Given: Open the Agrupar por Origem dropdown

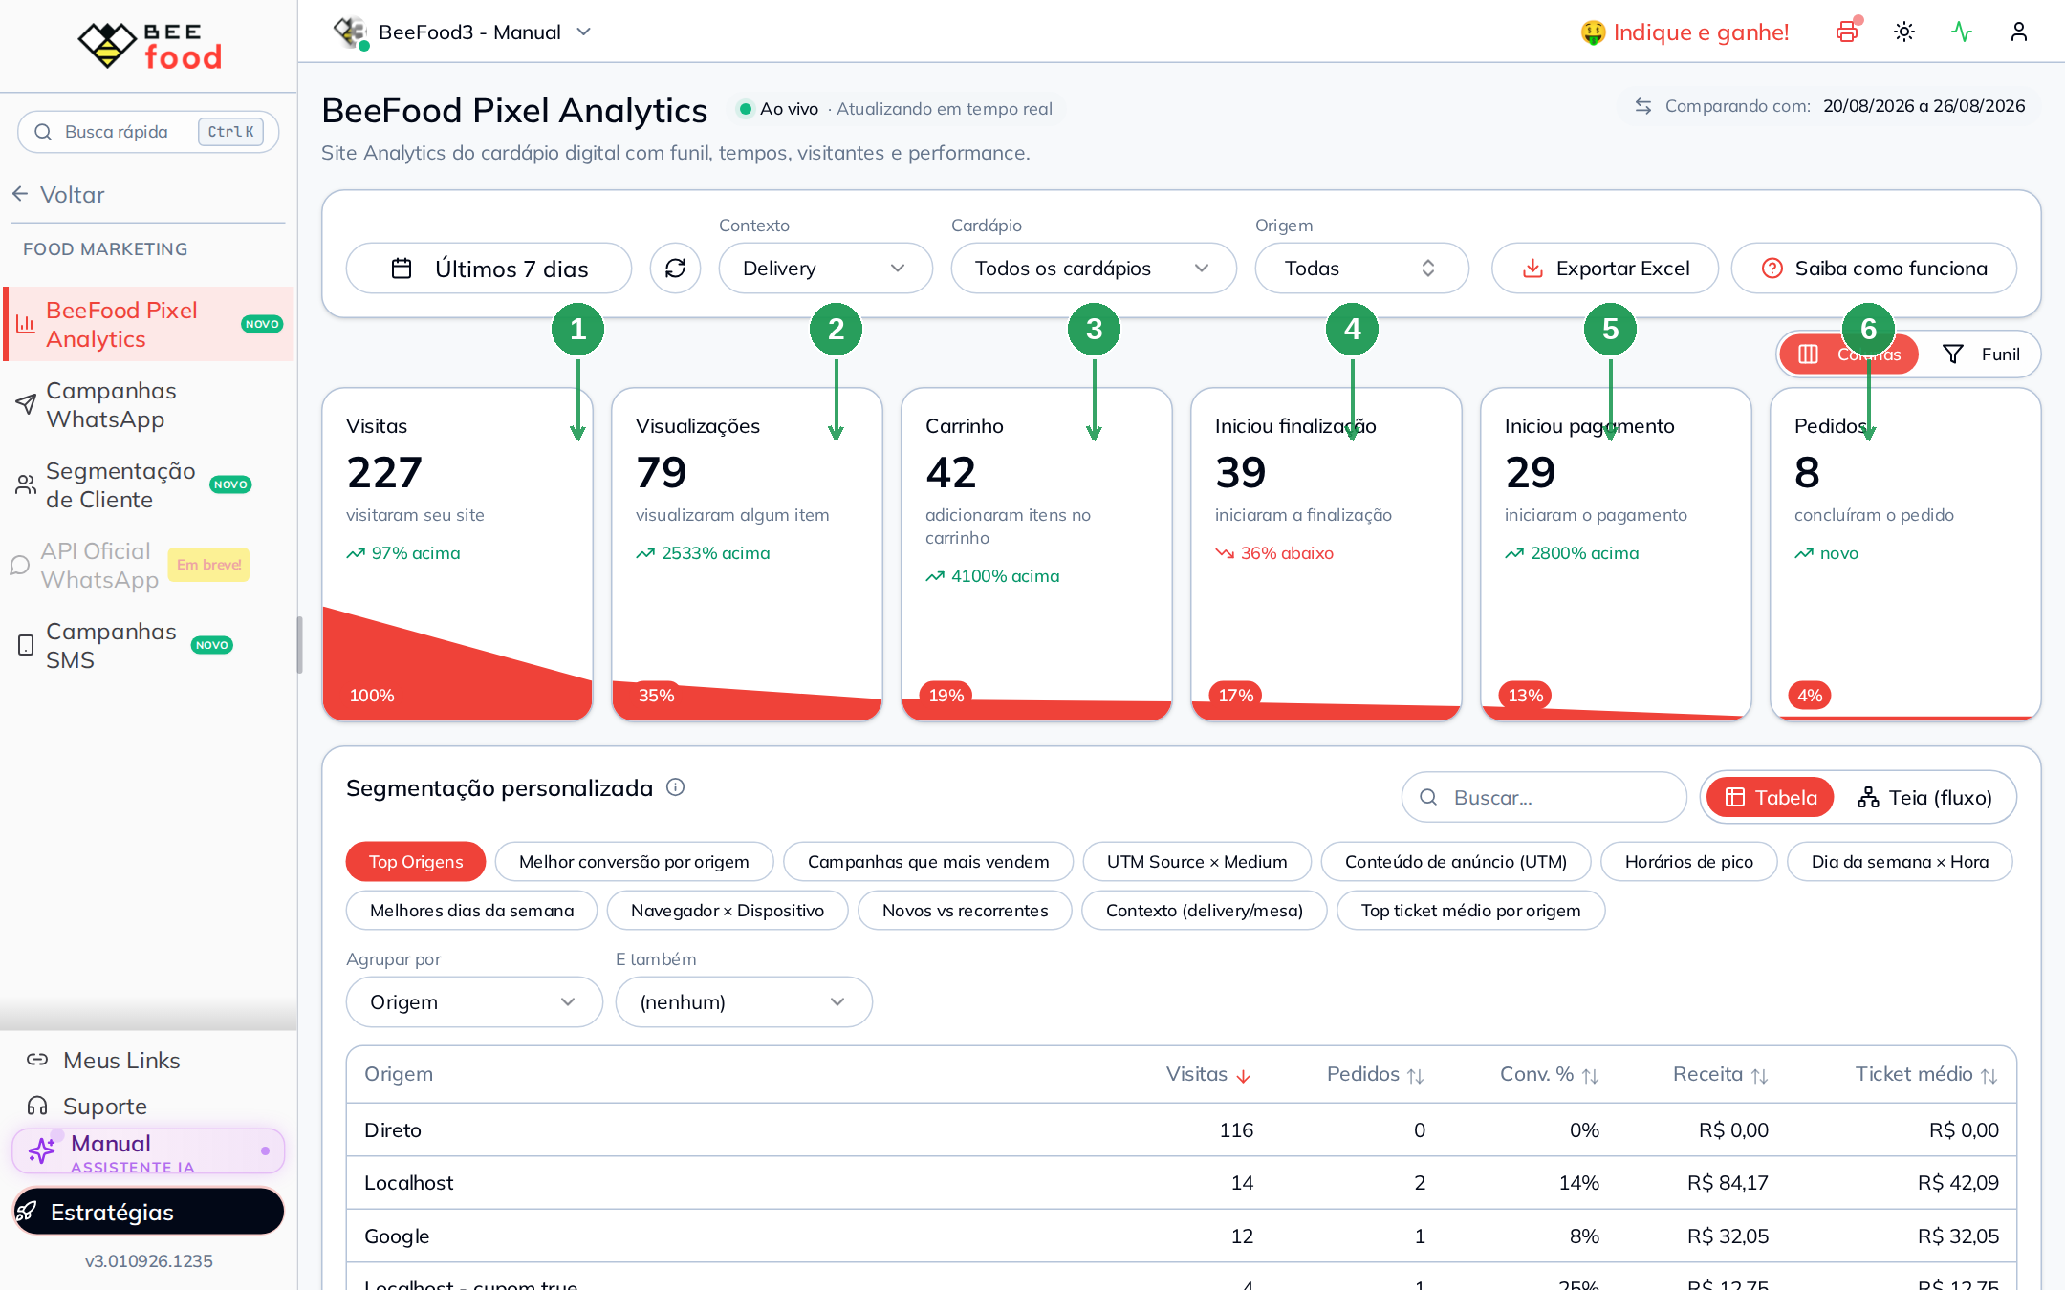Looking at the screenshot, I should (x=474, y=1002).
